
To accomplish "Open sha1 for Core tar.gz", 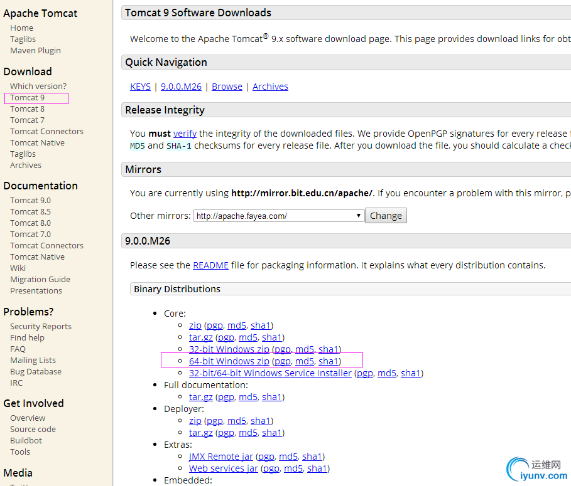I will click(272, 337).
